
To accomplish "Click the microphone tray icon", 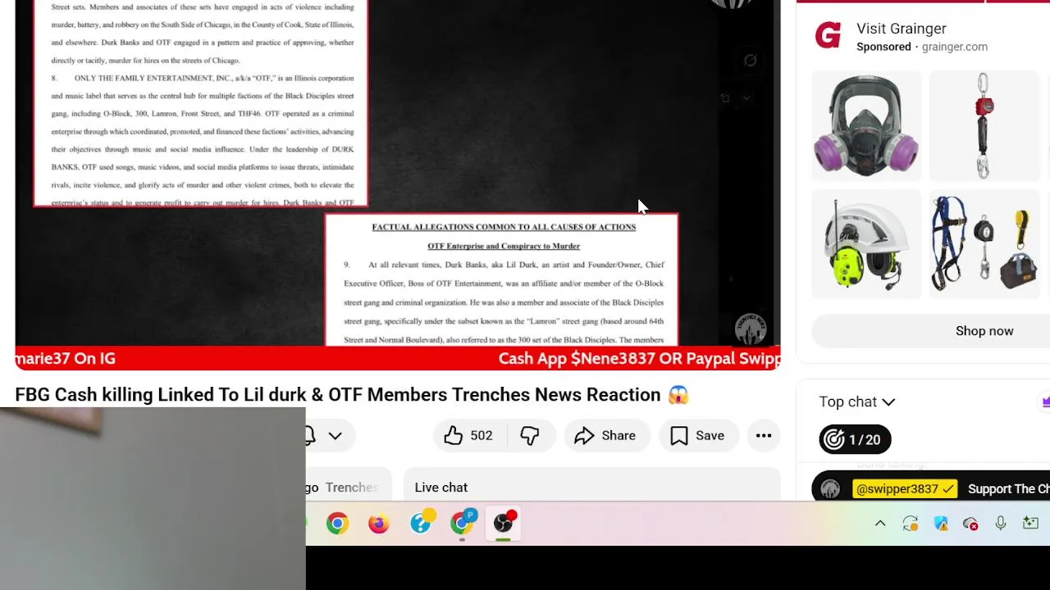I will (1001, 524).
